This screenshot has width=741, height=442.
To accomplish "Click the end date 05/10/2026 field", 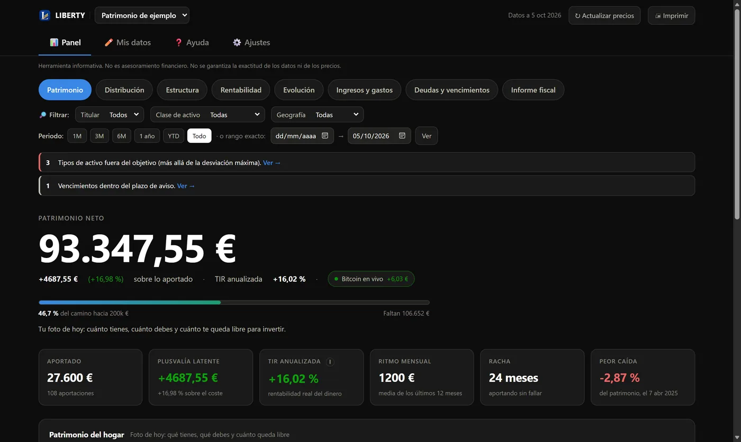I will coord(379,136).
